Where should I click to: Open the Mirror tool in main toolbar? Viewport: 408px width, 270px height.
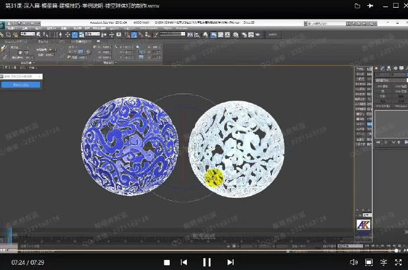tap(190, 35)
